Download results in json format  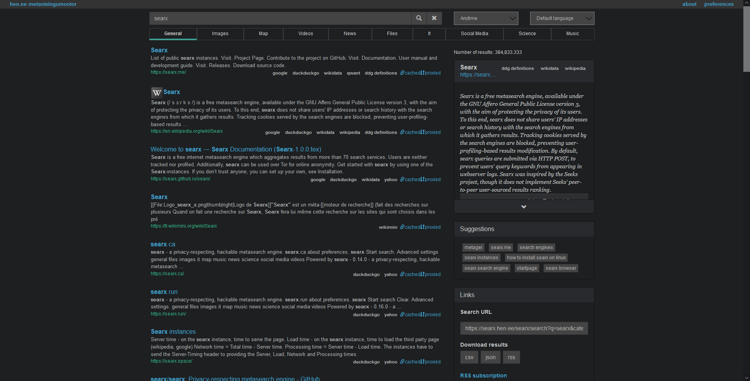490,357
